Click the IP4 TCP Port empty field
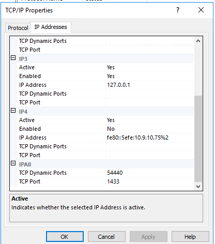 tap(150, 155)
